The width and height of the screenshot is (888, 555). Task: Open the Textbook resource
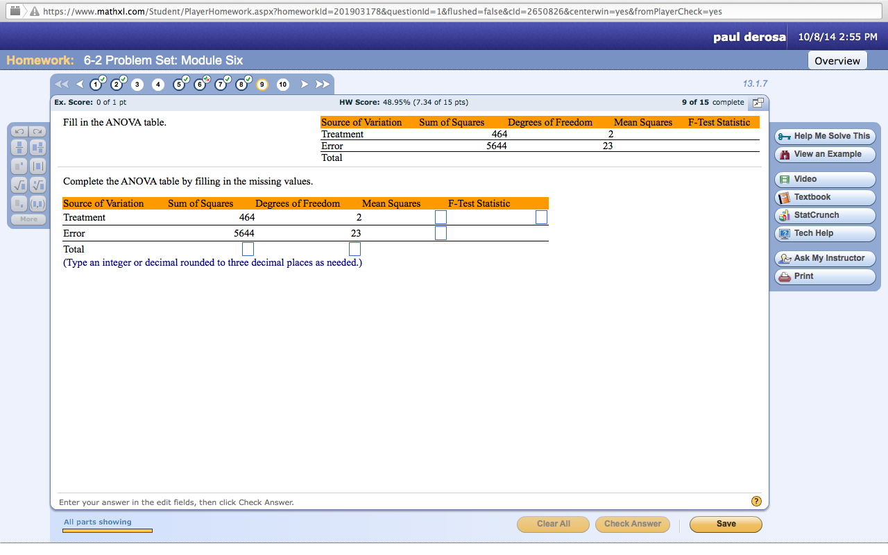point(825,197)
